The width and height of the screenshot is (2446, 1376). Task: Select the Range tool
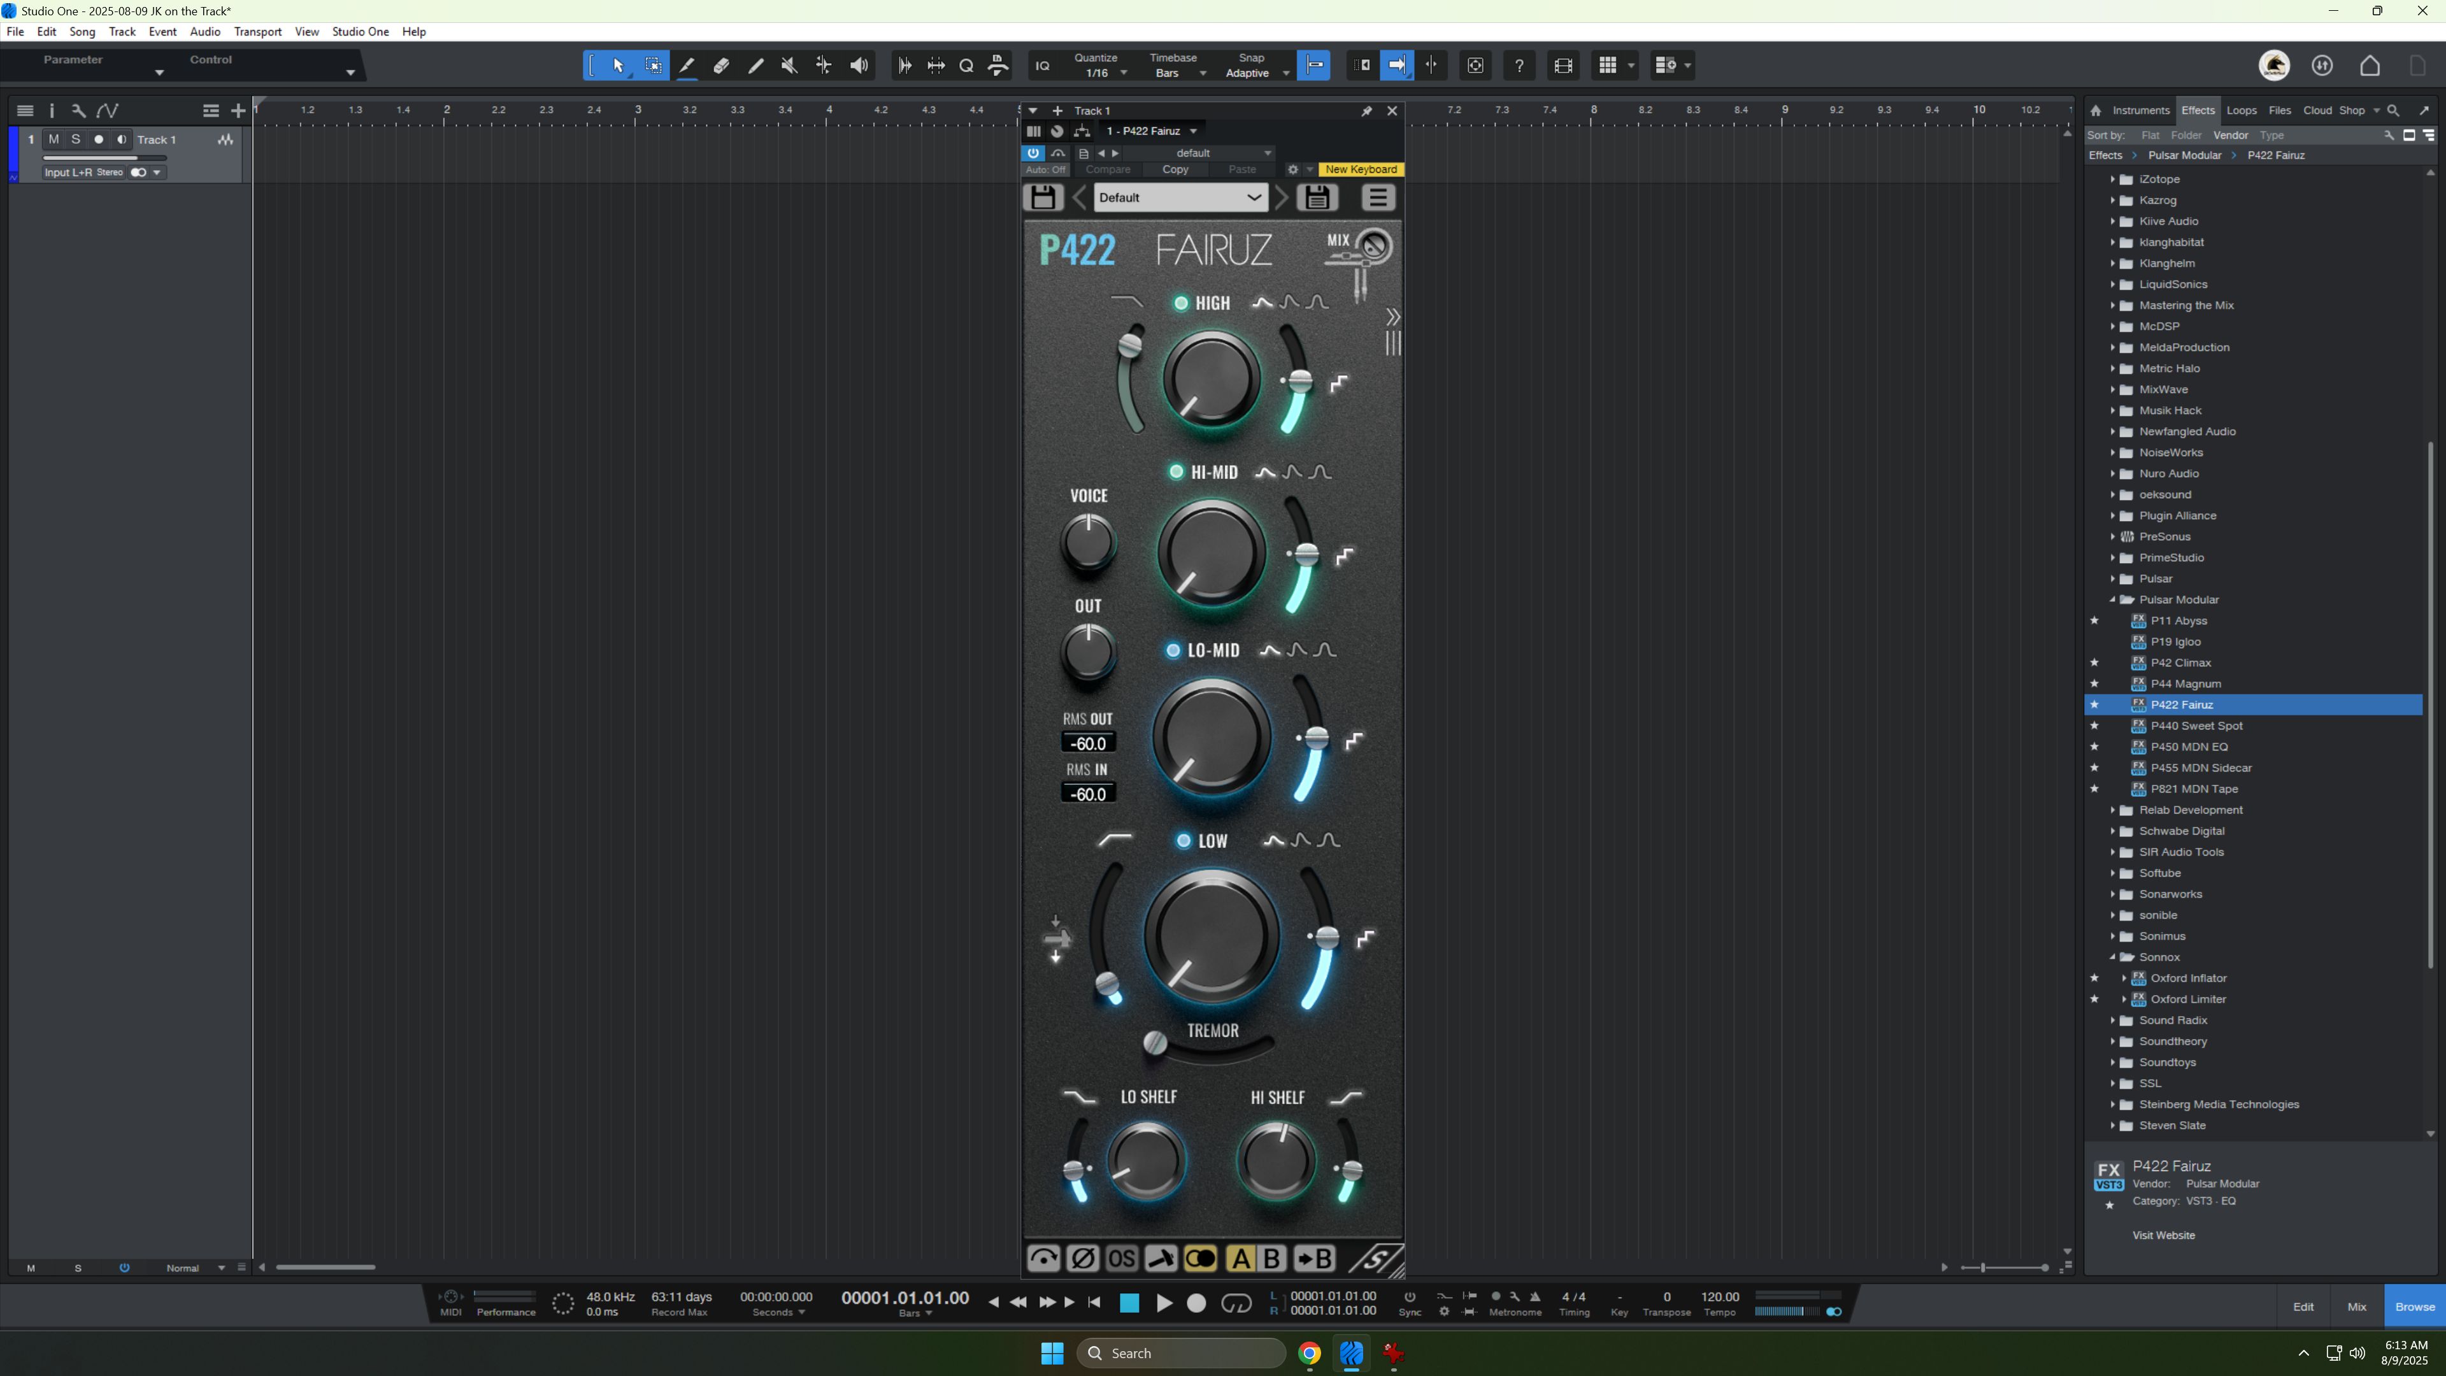pyautogui.click(x=654, y=66)
